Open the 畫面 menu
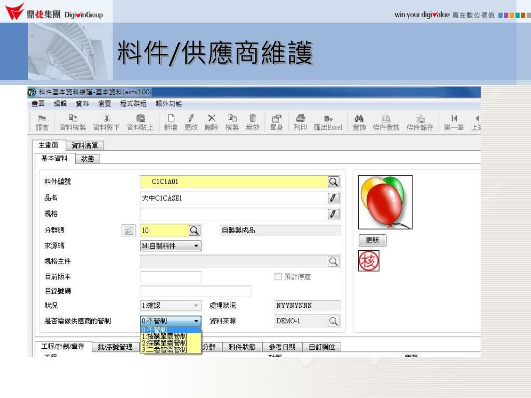Image resolution: width=531 pixels, height=398 pixels. [38, 104]
